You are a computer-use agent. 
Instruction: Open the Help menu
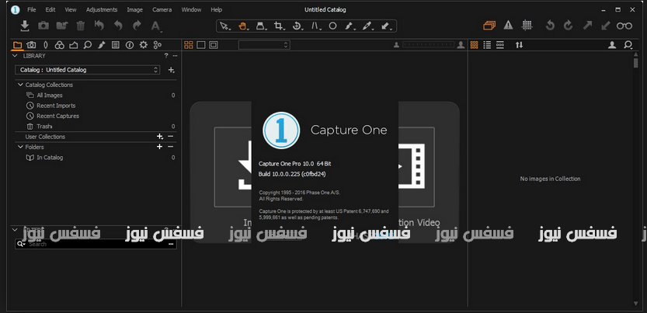[x=216, y=9]
